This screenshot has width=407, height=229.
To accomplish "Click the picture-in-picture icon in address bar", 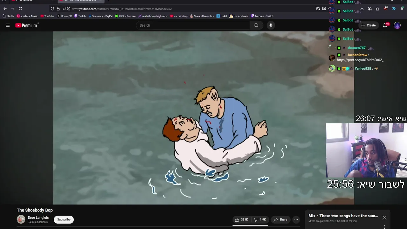I will click(x=318, y=9).
